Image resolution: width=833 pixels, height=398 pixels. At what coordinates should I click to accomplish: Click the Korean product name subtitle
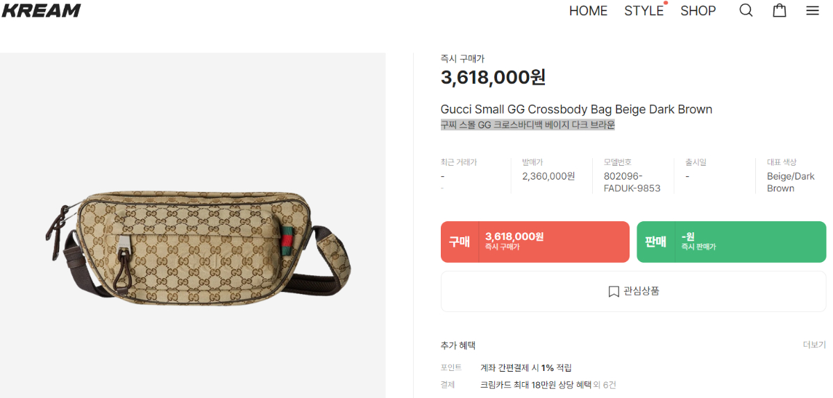pos(528,125)
